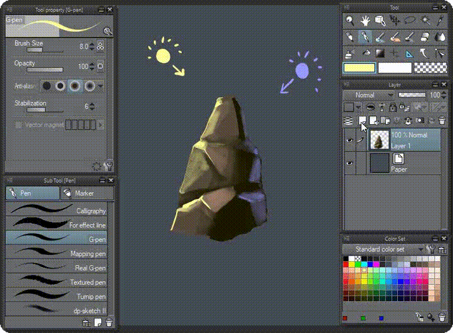This screenshot has height=333, width=453.
Task: Select the blue triangle Ruler tool
Action: 409,53
